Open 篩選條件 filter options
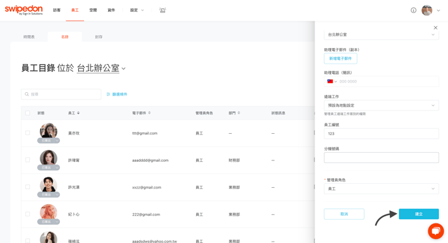448x243 pixels. coord(117,94)
